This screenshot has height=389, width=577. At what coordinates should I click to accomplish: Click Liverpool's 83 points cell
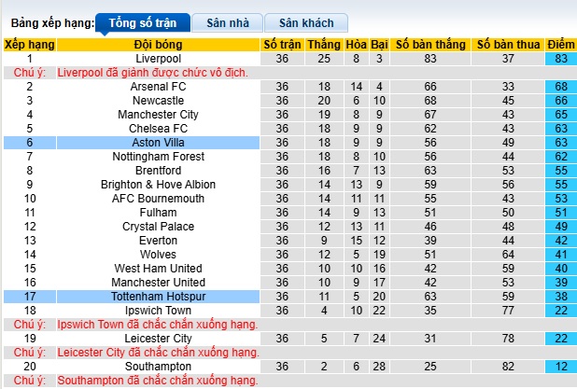561,58
